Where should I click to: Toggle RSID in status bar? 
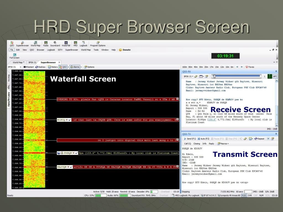(244, 195)
